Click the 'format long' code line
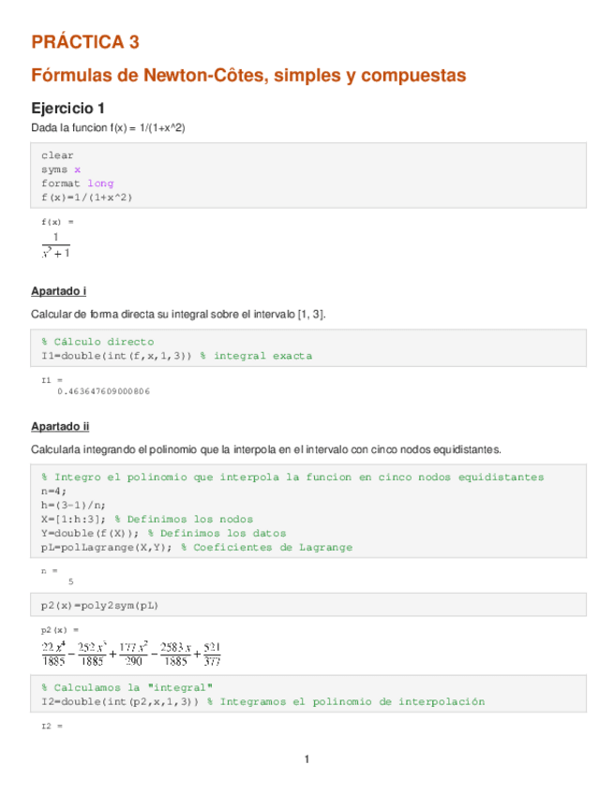This screenshot has width=614, height=794. [77, 184]
